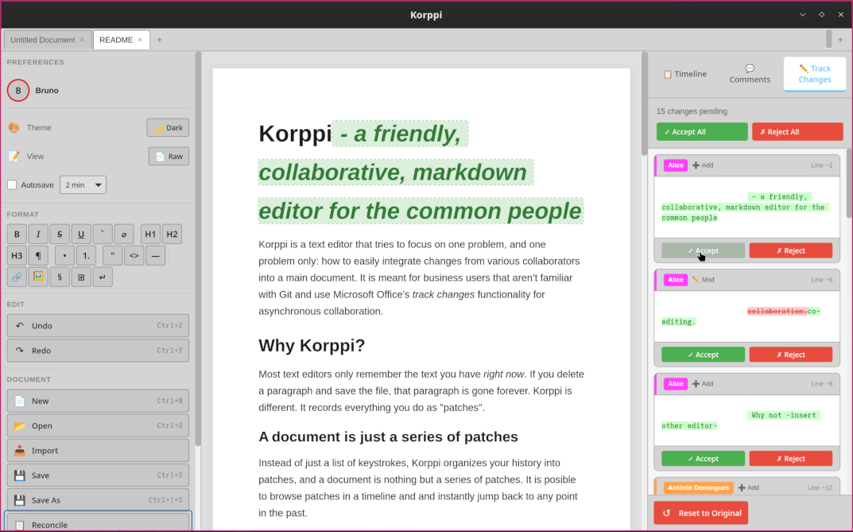Toggle the Dark theme button
853x532 pixels.
168,127
